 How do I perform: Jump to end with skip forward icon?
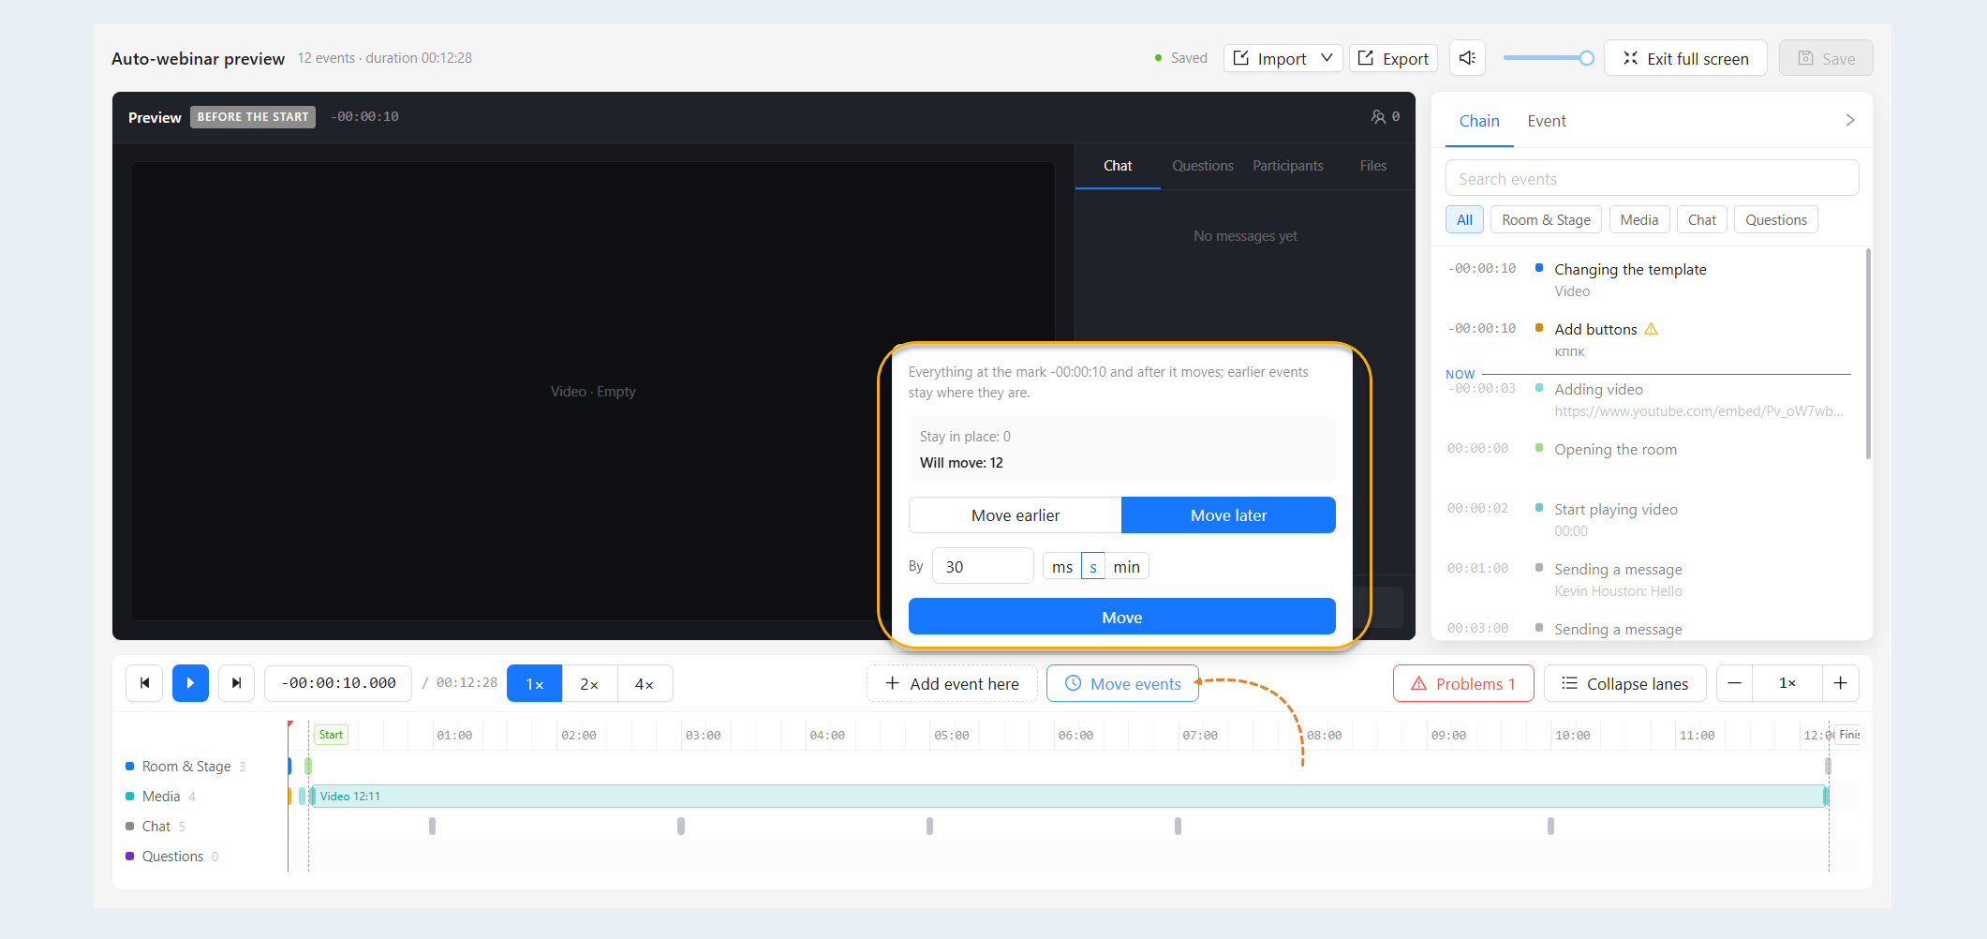(236, 683)
